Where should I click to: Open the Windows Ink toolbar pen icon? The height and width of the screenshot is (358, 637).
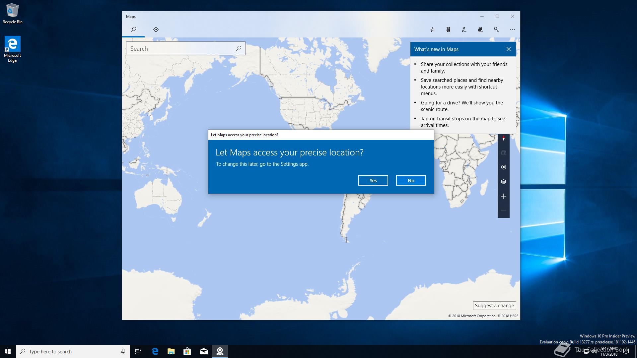464,30
